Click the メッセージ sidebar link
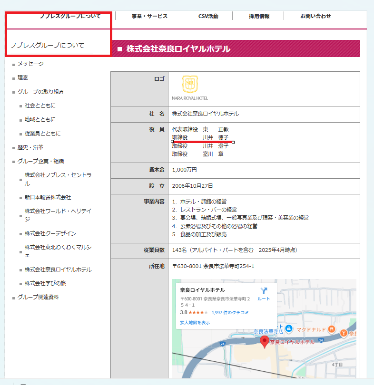The height and width of the screenshot is (385, 374). coord(30,64)
